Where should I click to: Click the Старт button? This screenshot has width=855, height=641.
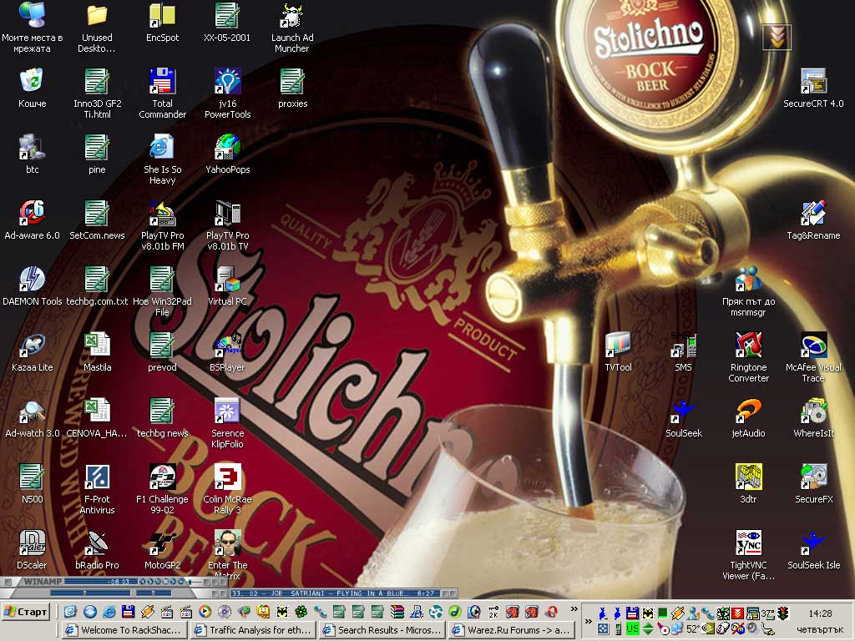[27, 612]
